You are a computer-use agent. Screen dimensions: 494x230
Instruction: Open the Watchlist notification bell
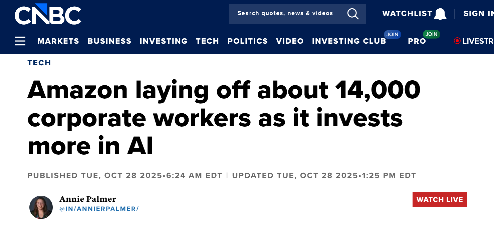440,13
